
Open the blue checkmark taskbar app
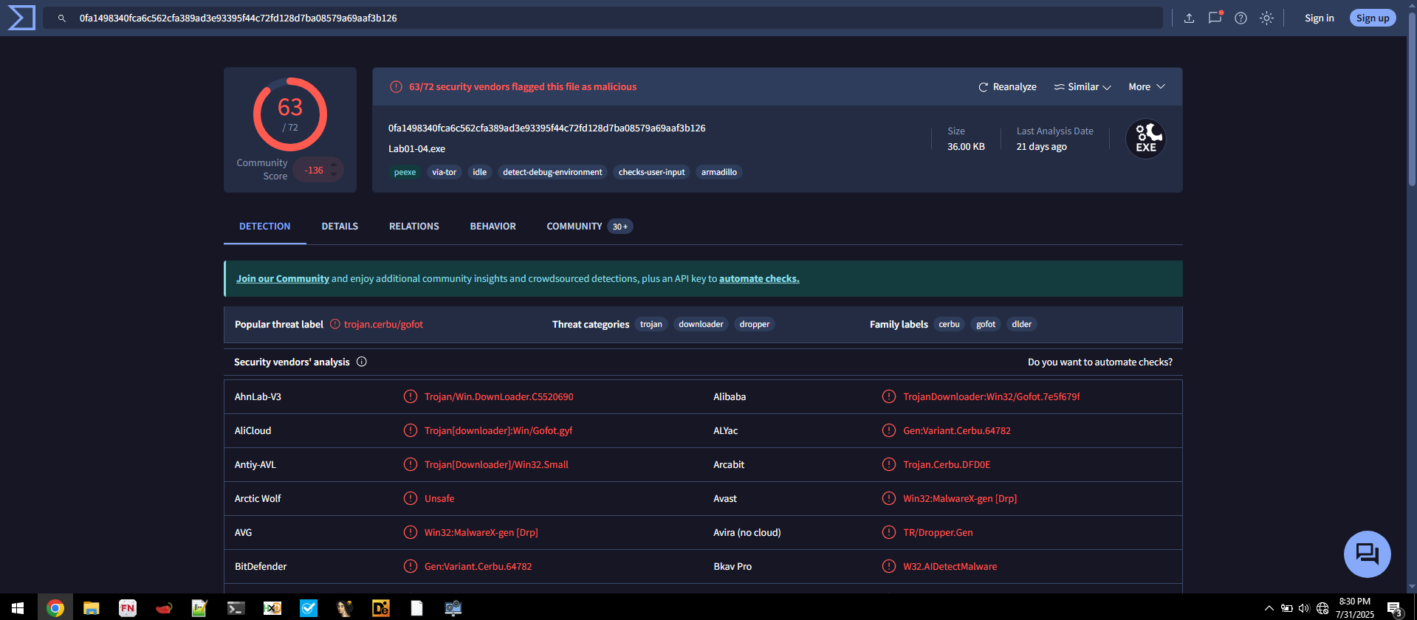click(308, 608)
